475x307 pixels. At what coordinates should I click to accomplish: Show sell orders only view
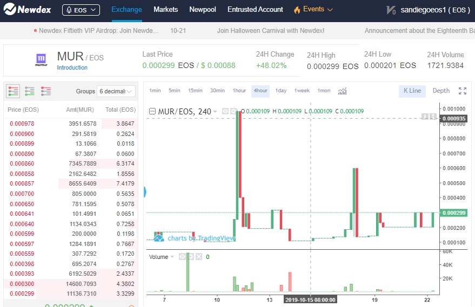click(46, 91)
